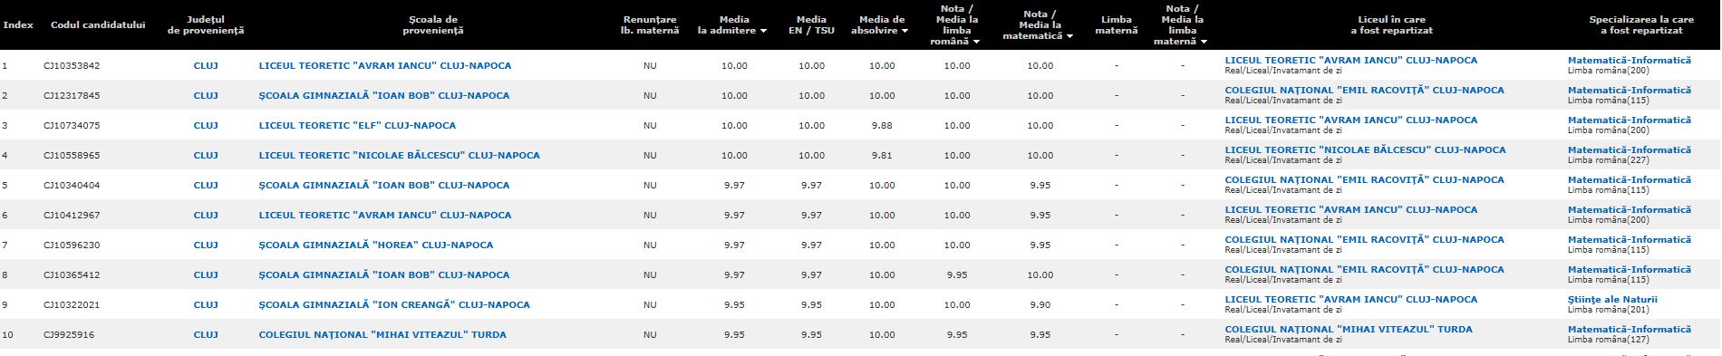Image resolution: width=1722 pixels, height=356 pixels.
Task: Click the Codul candidatului column header
Action: 98,24
